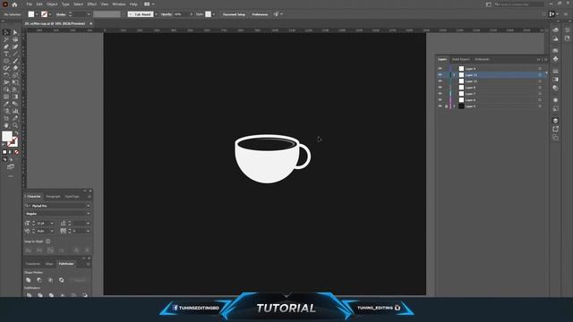The width and height of the screenshot is (573, 322).
Task: Open the Asset Export dock icon
Action: [x=555, y=129]
